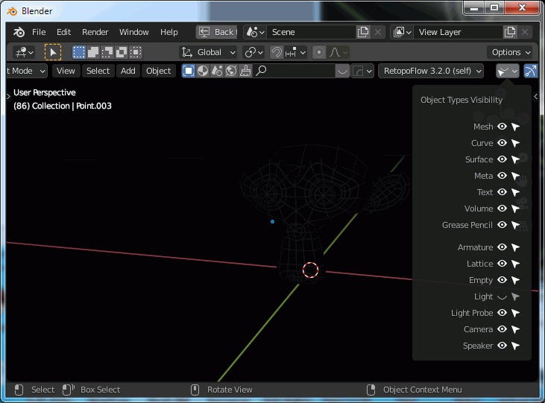Click the paintbrush icon beside shading buttons
This screenshot has height=403, width=545.
[245, 71]
